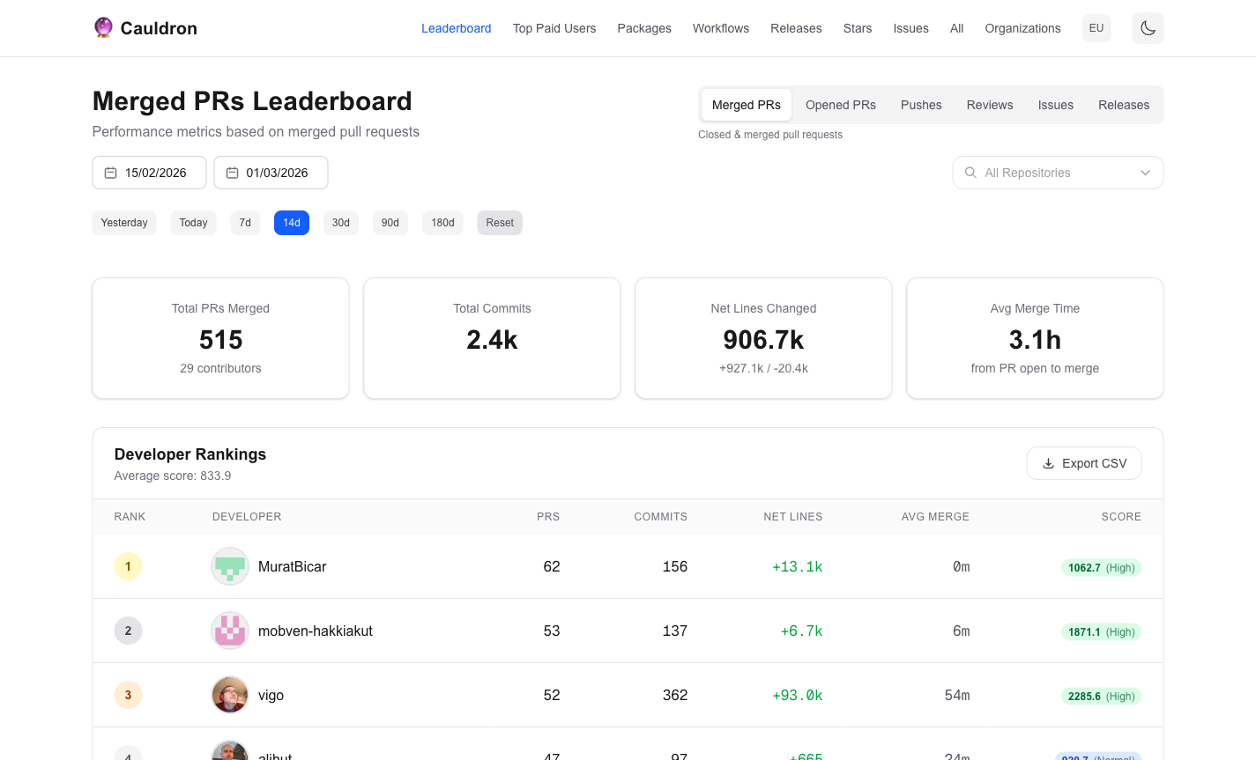Click the search magnifier in the repository filter
Screen dimensions: 1256x760
(x=970, y=173)
